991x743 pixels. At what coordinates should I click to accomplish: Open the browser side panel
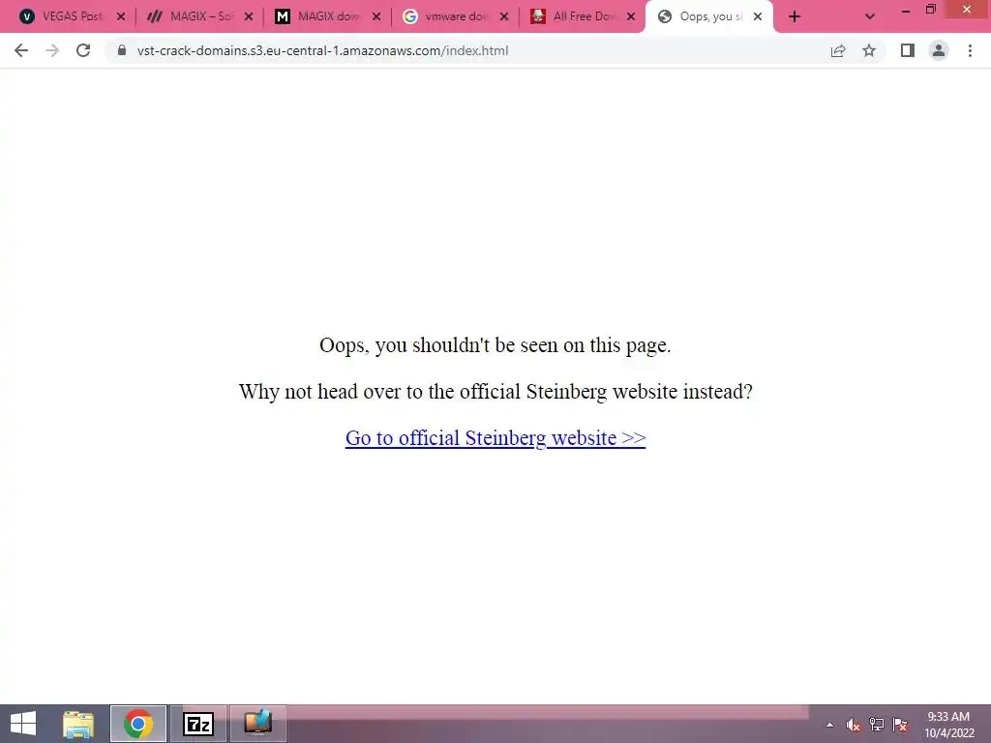pos(908,50)
